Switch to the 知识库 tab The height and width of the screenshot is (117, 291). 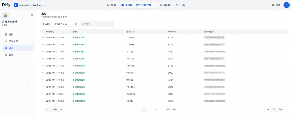click(165, 5)
